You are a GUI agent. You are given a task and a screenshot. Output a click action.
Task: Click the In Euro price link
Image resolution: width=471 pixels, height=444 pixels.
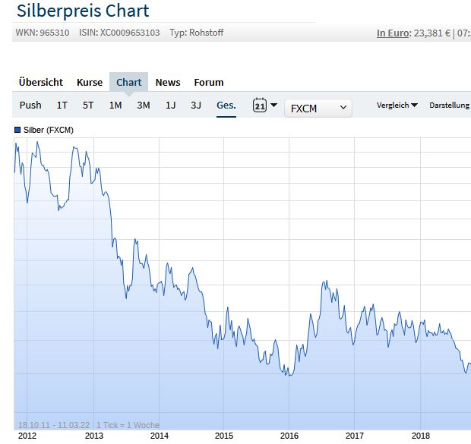(x=393, y=33)
